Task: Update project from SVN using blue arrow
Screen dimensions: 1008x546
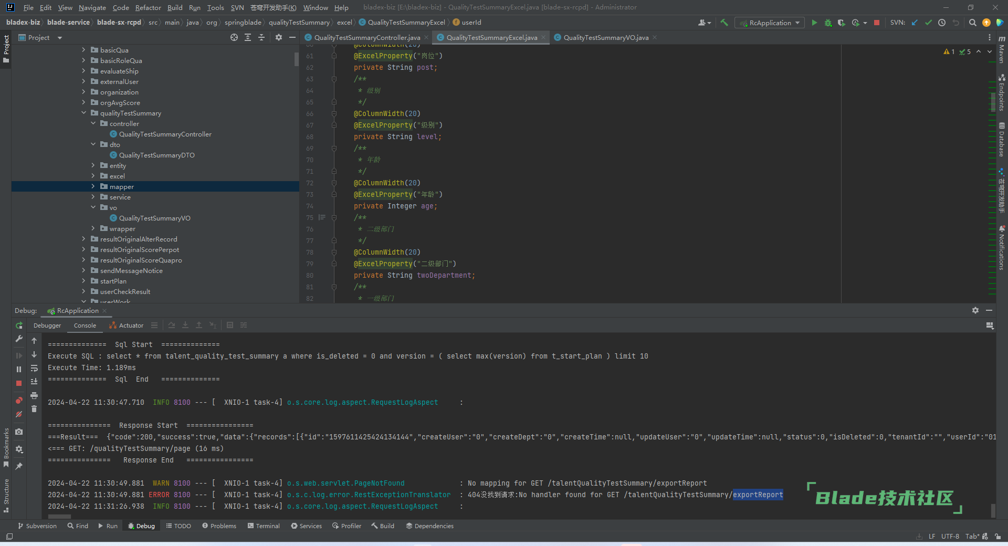Action: click(915, 23)
